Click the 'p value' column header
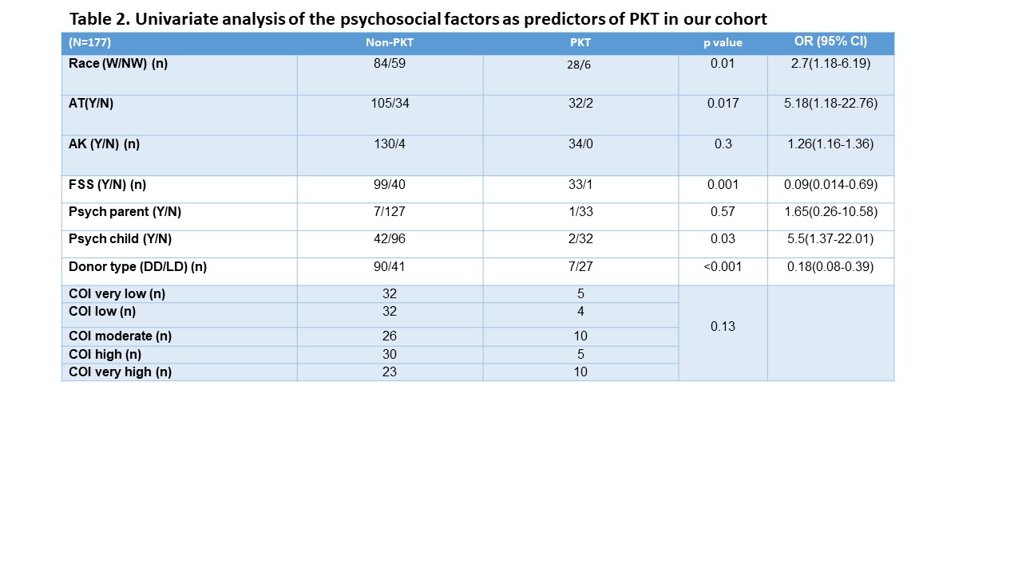This screenshot has height=574, width=1022. (723, 43)
